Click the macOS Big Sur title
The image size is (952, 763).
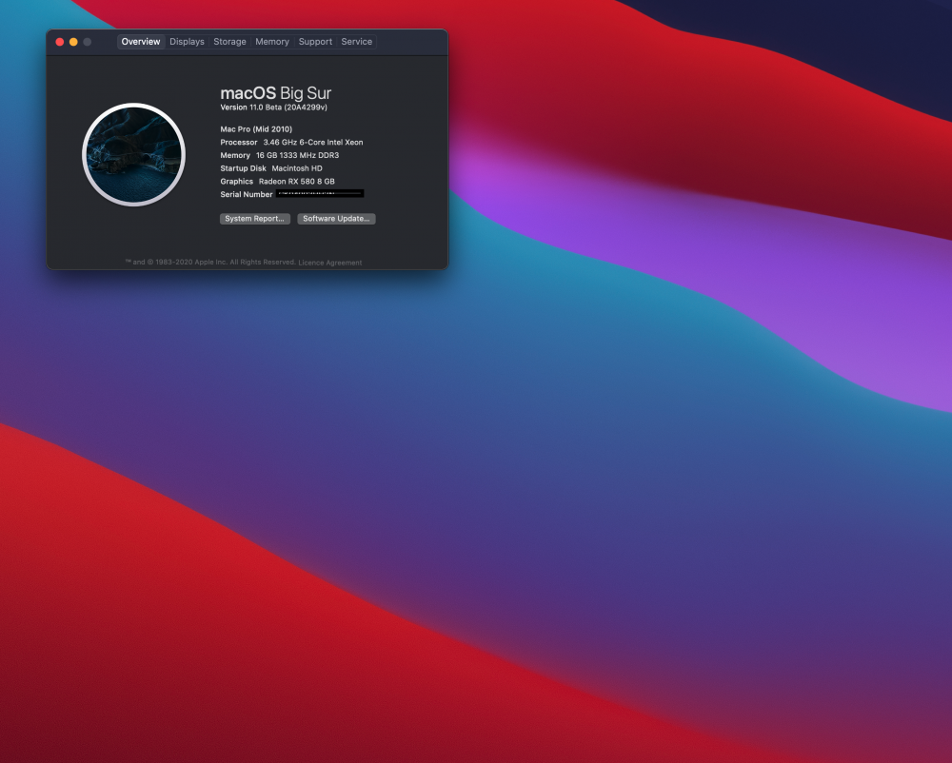[x=276, y=93]
